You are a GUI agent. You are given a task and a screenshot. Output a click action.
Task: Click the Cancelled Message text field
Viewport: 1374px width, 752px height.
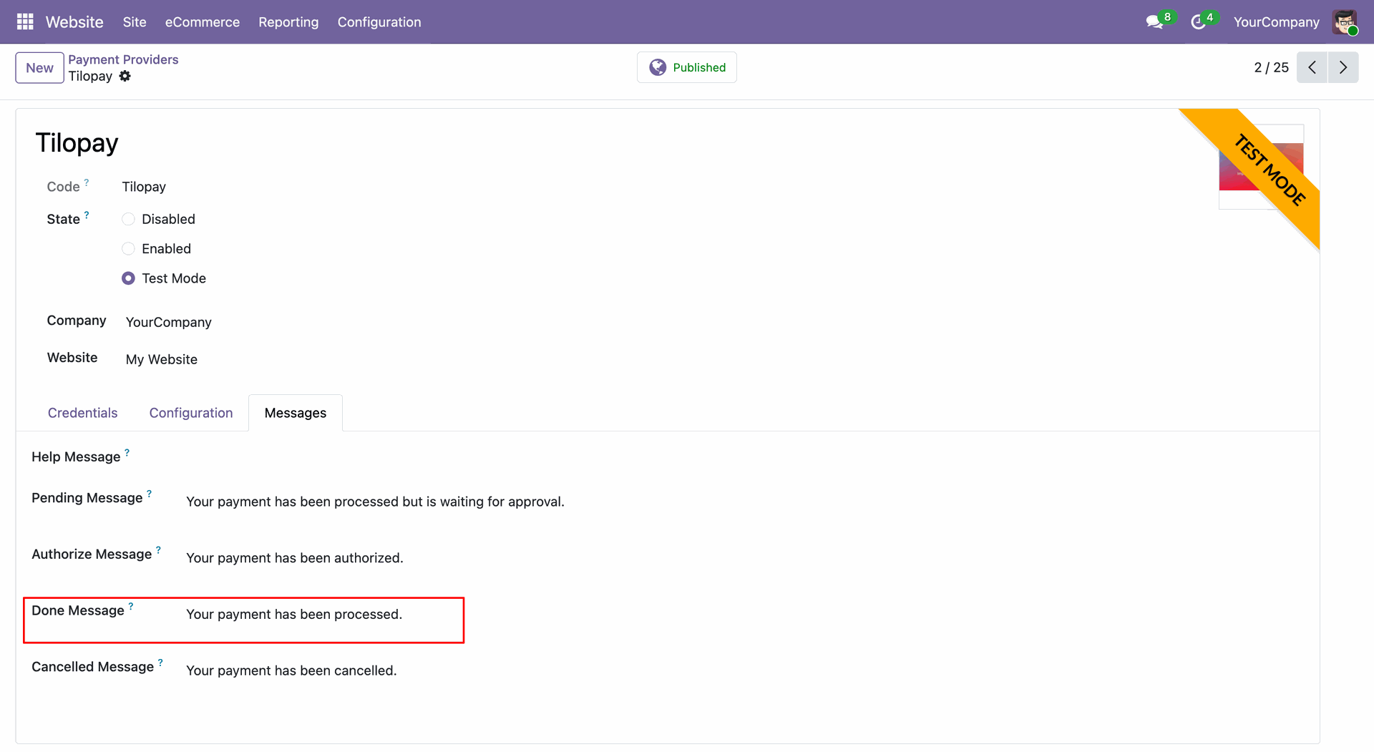291,670
